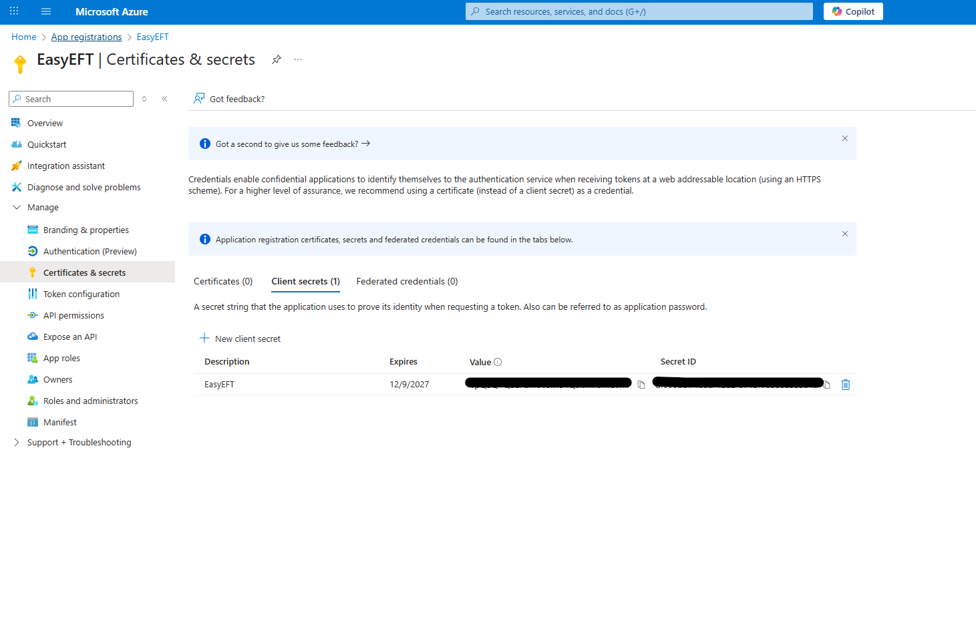Open Copilot
This screenshot has height=631, width=976.
pos(853,11)
